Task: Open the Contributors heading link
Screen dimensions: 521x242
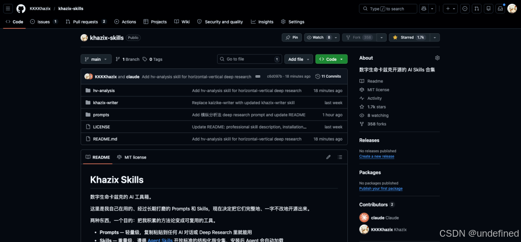Action: coord(377,204)
